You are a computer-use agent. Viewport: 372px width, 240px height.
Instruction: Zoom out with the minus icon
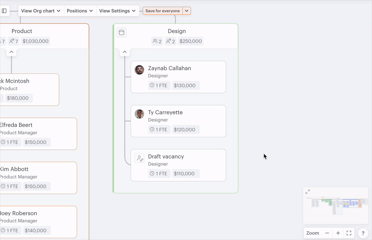(x=327, y=233)
